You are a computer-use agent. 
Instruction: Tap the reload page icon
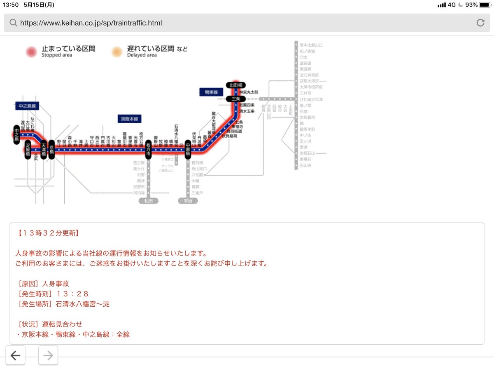pos(480,23)
